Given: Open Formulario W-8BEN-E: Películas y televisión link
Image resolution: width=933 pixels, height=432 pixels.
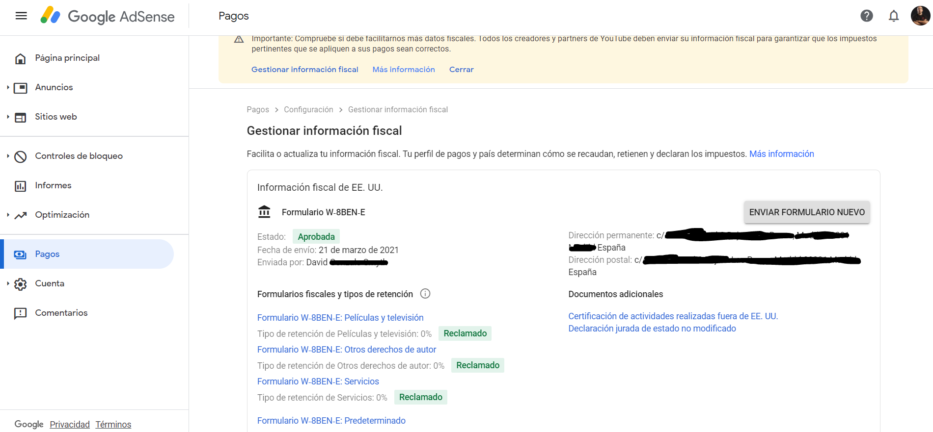Looking at the screenshot, I should [x=340, y=318].
